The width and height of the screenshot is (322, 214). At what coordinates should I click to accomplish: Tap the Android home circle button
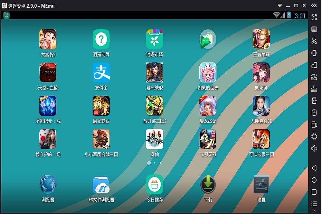(x=314, y=180)
